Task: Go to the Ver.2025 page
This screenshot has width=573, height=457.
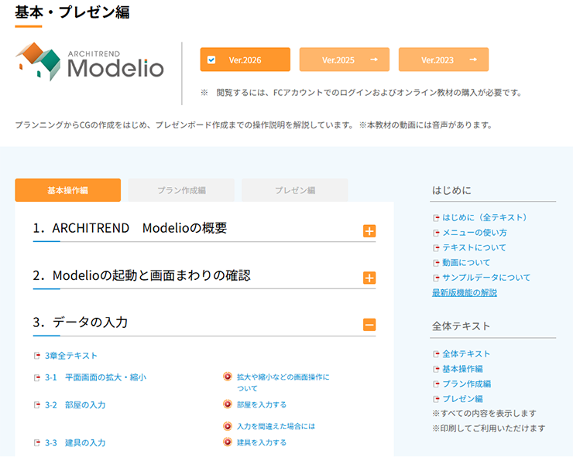Action: pyautogui.click(x=345, y=60)
